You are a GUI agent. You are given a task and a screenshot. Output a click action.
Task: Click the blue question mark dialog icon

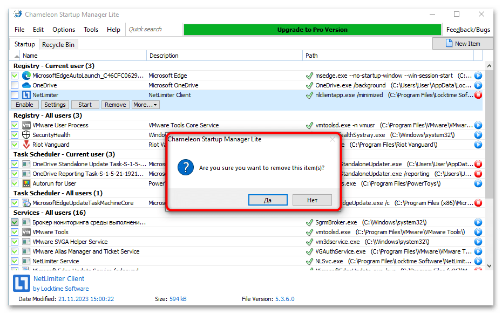[186, 168]
